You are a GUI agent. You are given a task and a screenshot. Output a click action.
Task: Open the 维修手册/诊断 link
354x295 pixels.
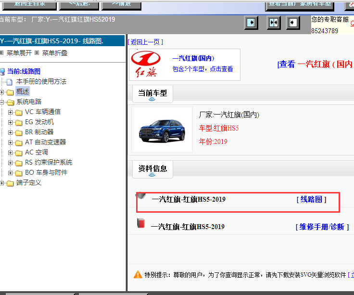point(322,227)
